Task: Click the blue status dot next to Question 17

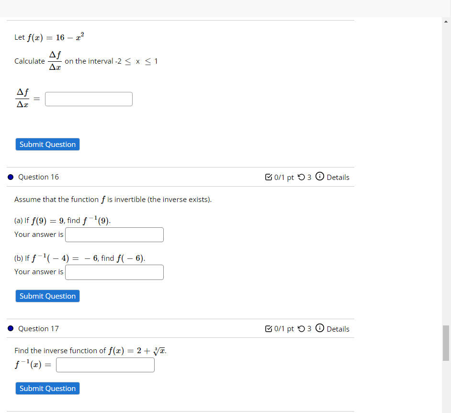Action: [10, 329]
